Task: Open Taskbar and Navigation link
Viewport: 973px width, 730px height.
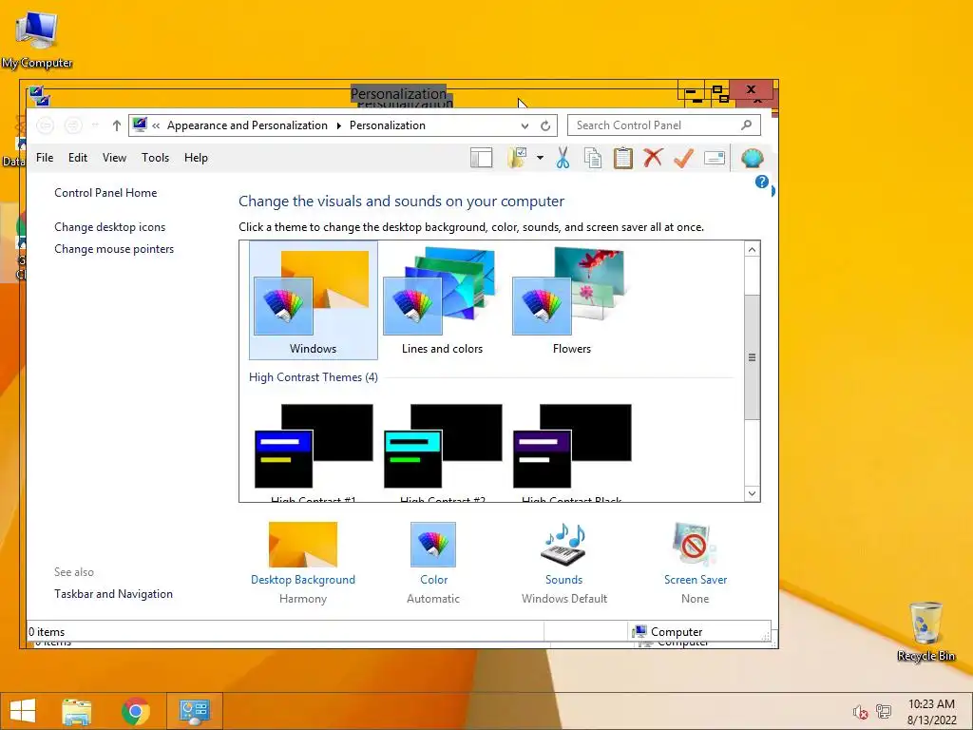Action: (x=114, y=594)
